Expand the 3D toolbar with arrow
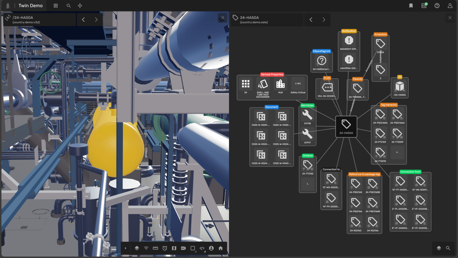The height and width of the screenshot is (258, 458). coord(126,248)
